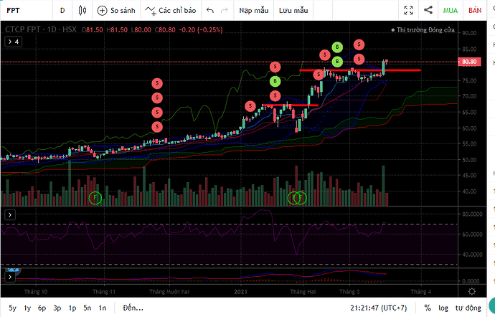The height and width of the screenshot is (317, 495).
Task: Click the O81.50 open value
Action: point(92,30)
